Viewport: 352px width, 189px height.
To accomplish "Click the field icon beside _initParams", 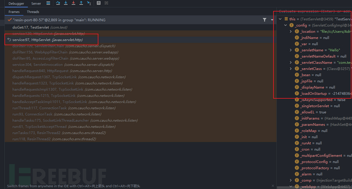I will 297,118.
